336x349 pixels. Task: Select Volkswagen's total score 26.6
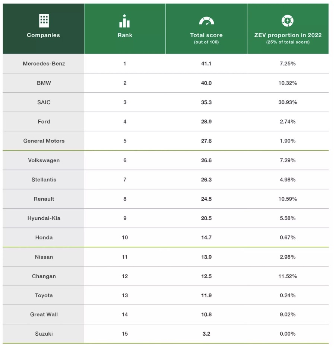pos(206,160)
